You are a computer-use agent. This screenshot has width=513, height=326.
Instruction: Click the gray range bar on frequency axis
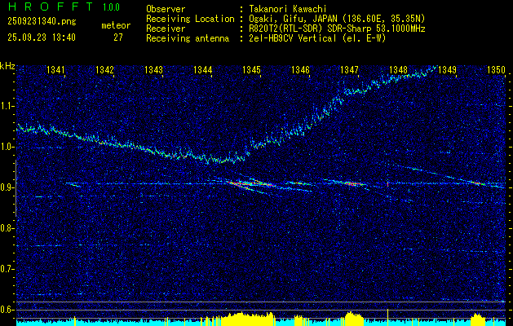coord(15,188)
